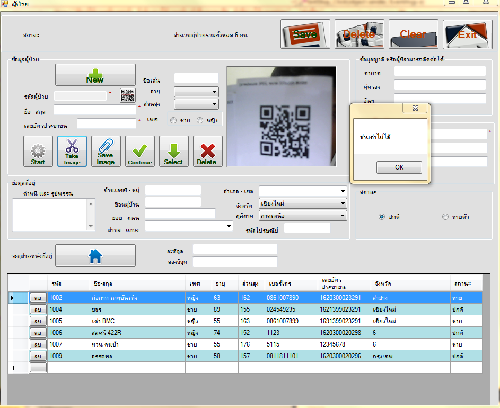500x408 pixels.
Task: Click the อายุ column header in table
Action: click(225, 283)
